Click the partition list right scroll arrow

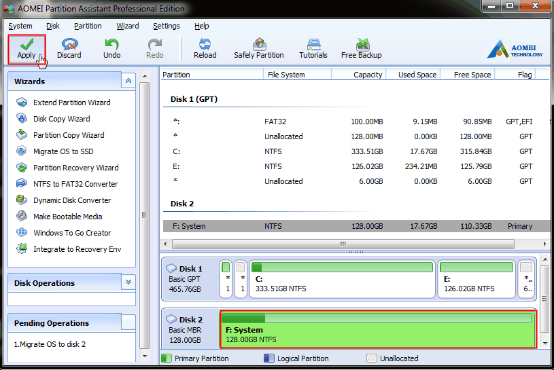click(x=544, y=244)
